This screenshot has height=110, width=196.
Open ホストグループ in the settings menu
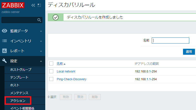tap(21, 69)
